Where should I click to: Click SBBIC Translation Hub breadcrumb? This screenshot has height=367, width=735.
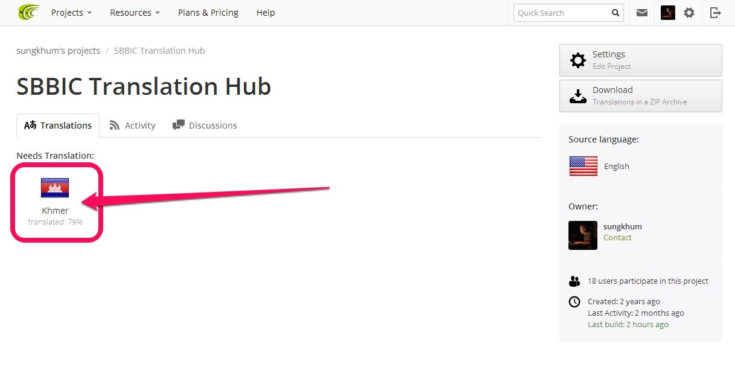click(159, 51)
